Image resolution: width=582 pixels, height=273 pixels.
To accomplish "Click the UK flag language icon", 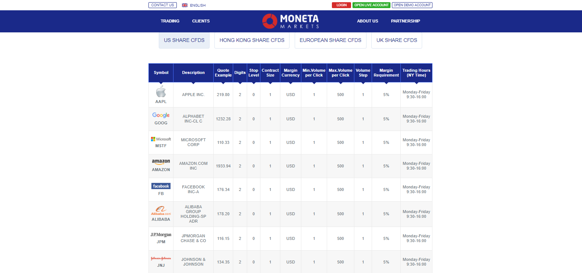I will tap(185, 5).
